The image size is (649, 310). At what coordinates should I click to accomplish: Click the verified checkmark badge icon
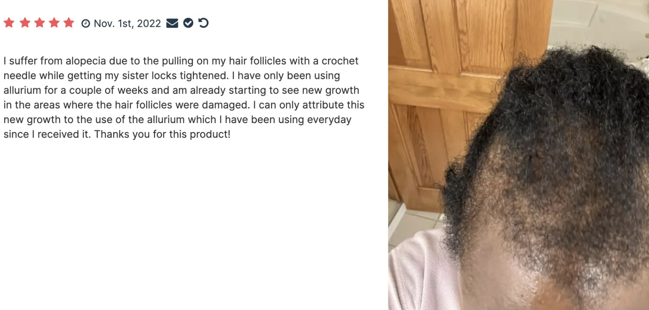pos(188,23)
